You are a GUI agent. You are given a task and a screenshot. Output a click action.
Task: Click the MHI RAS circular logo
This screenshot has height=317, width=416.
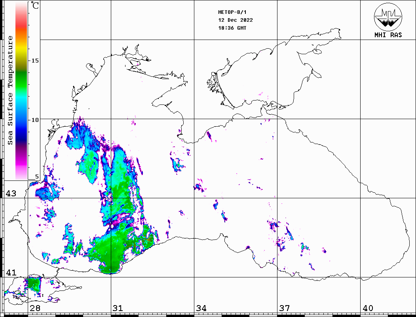(388, 17)
